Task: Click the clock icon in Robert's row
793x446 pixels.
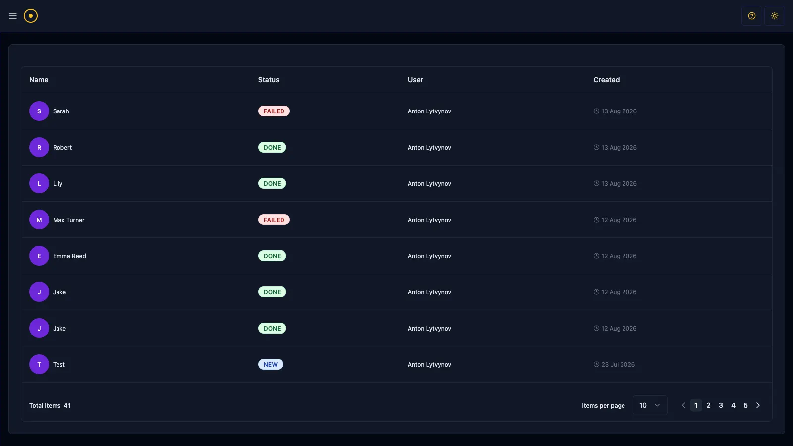Action: click(x=596, y=147)
